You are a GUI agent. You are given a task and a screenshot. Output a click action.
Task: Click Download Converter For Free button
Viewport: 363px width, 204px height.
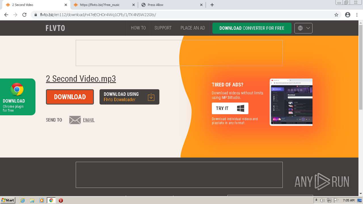point(252,28)
